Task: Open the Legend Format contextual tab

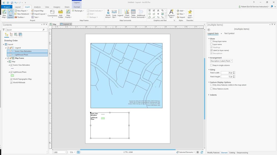Action: click(77, 7)
